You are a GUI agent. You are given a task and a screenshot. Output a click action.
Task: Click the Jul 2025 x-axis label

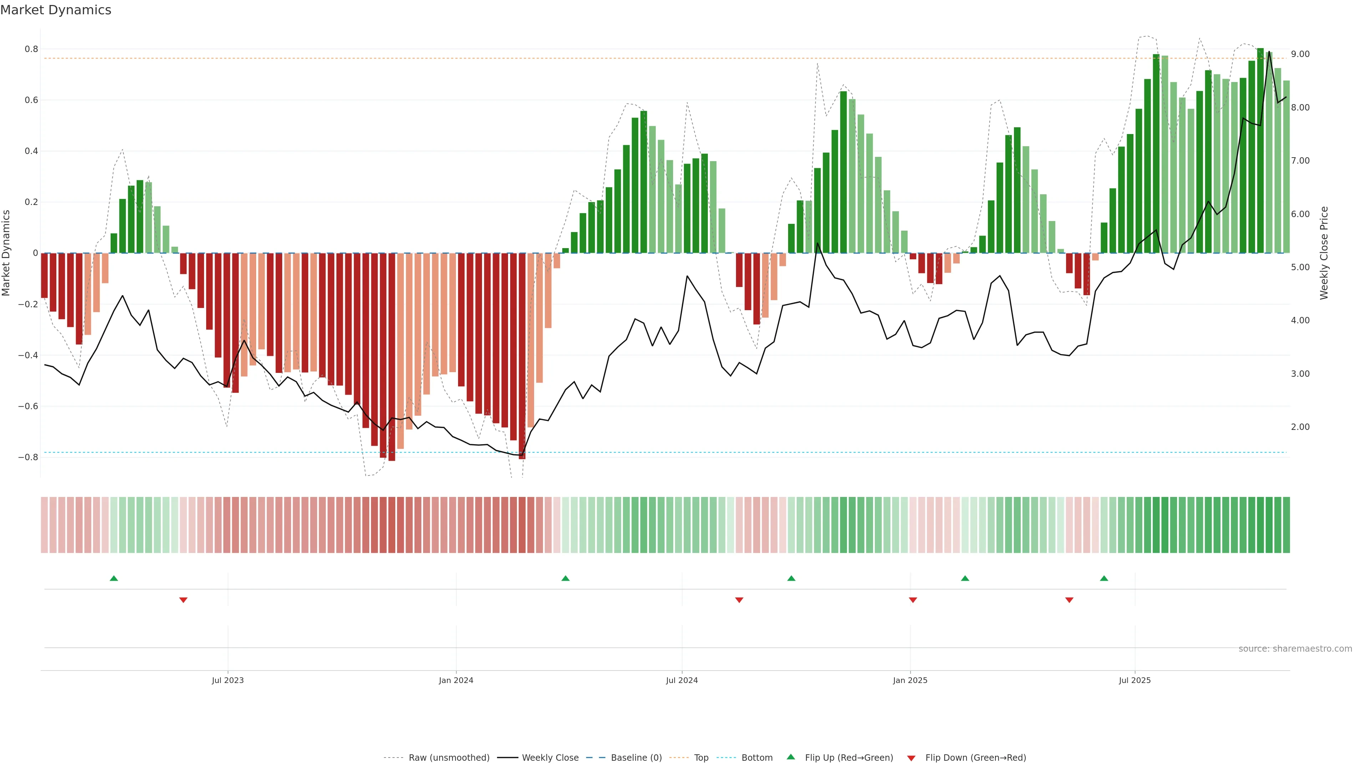pyautogui.click(x=1135, y=680)
